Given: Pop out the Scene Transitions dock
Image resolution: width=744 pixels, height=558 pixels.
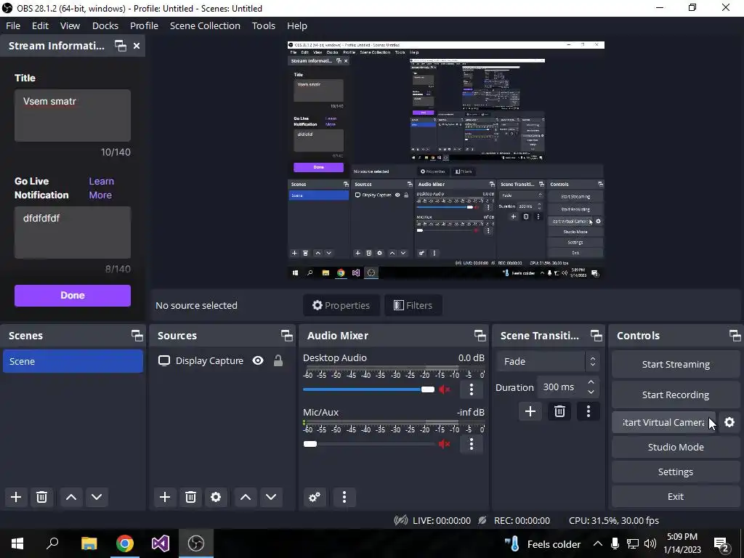Looking at the screenshot, I should (596, 336).
